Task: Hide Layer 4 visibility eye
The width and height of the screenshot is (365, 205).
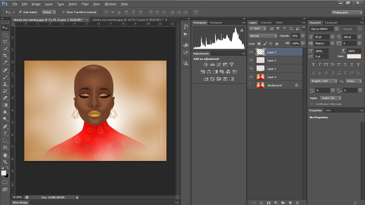Action: point(251,77)
